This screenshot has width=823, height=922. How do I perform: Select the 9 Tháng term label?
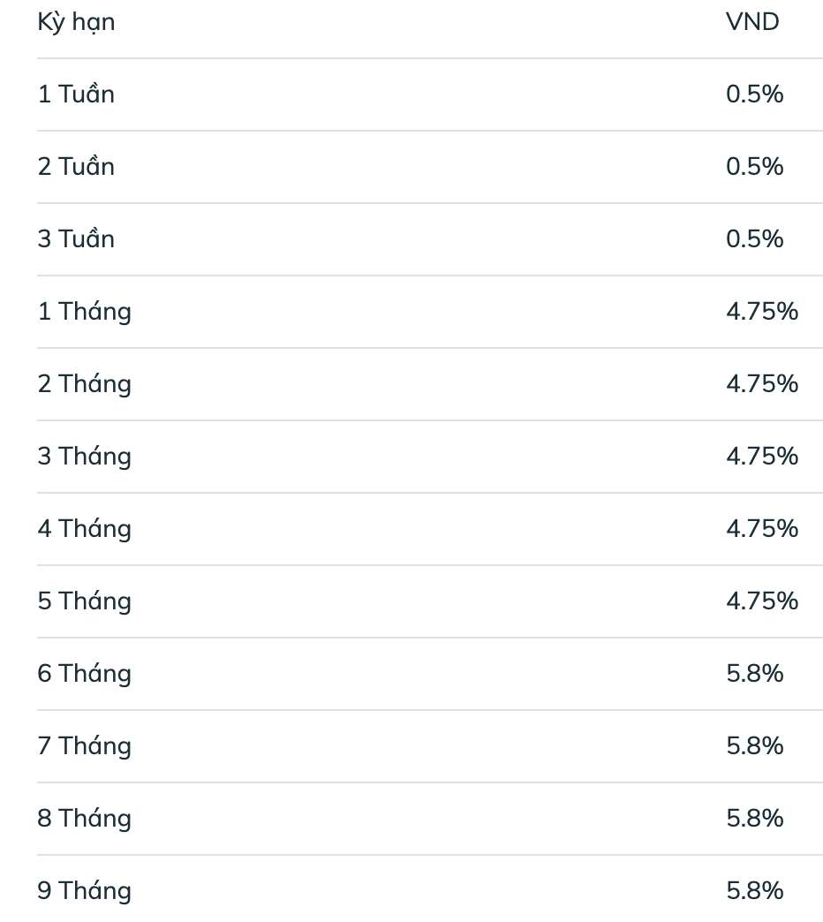(x=84, y=890)
